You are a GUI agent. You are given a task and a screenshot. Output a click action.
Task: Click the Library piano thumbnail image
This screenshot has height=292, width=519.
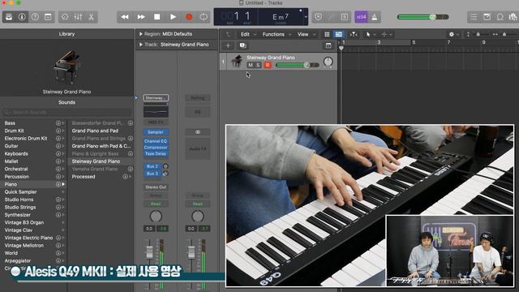coord(66,67)
